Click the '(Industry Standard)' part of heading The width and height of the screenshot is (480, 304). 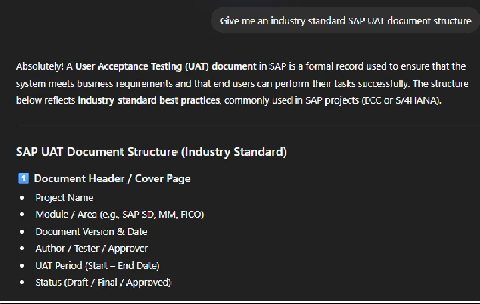click(234, 152)
